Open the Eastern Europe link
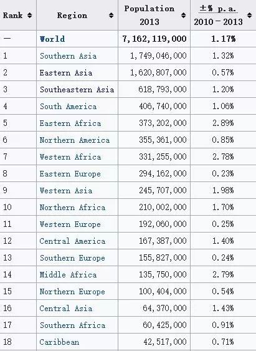 [70, 173]
